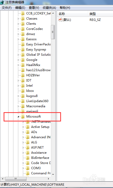Click the REG_SZ type cell
This screenshot has width=113, height=188.
[x=95, y=20]
